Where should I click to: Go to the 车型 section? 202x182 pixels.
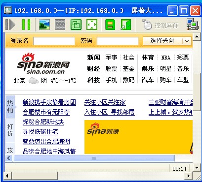coord(183,80)
